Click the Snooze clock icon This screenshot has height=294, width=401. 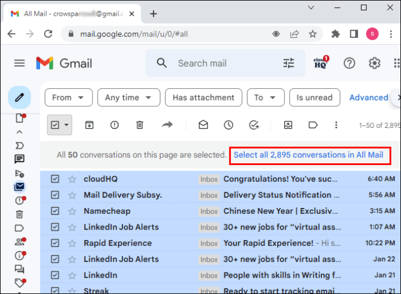pos(228,125)
